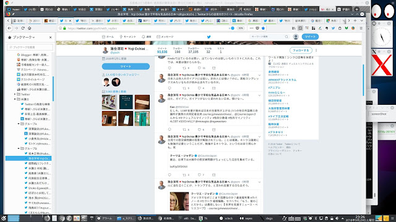Open the followers count 37,195 tab

coord(193,51)
